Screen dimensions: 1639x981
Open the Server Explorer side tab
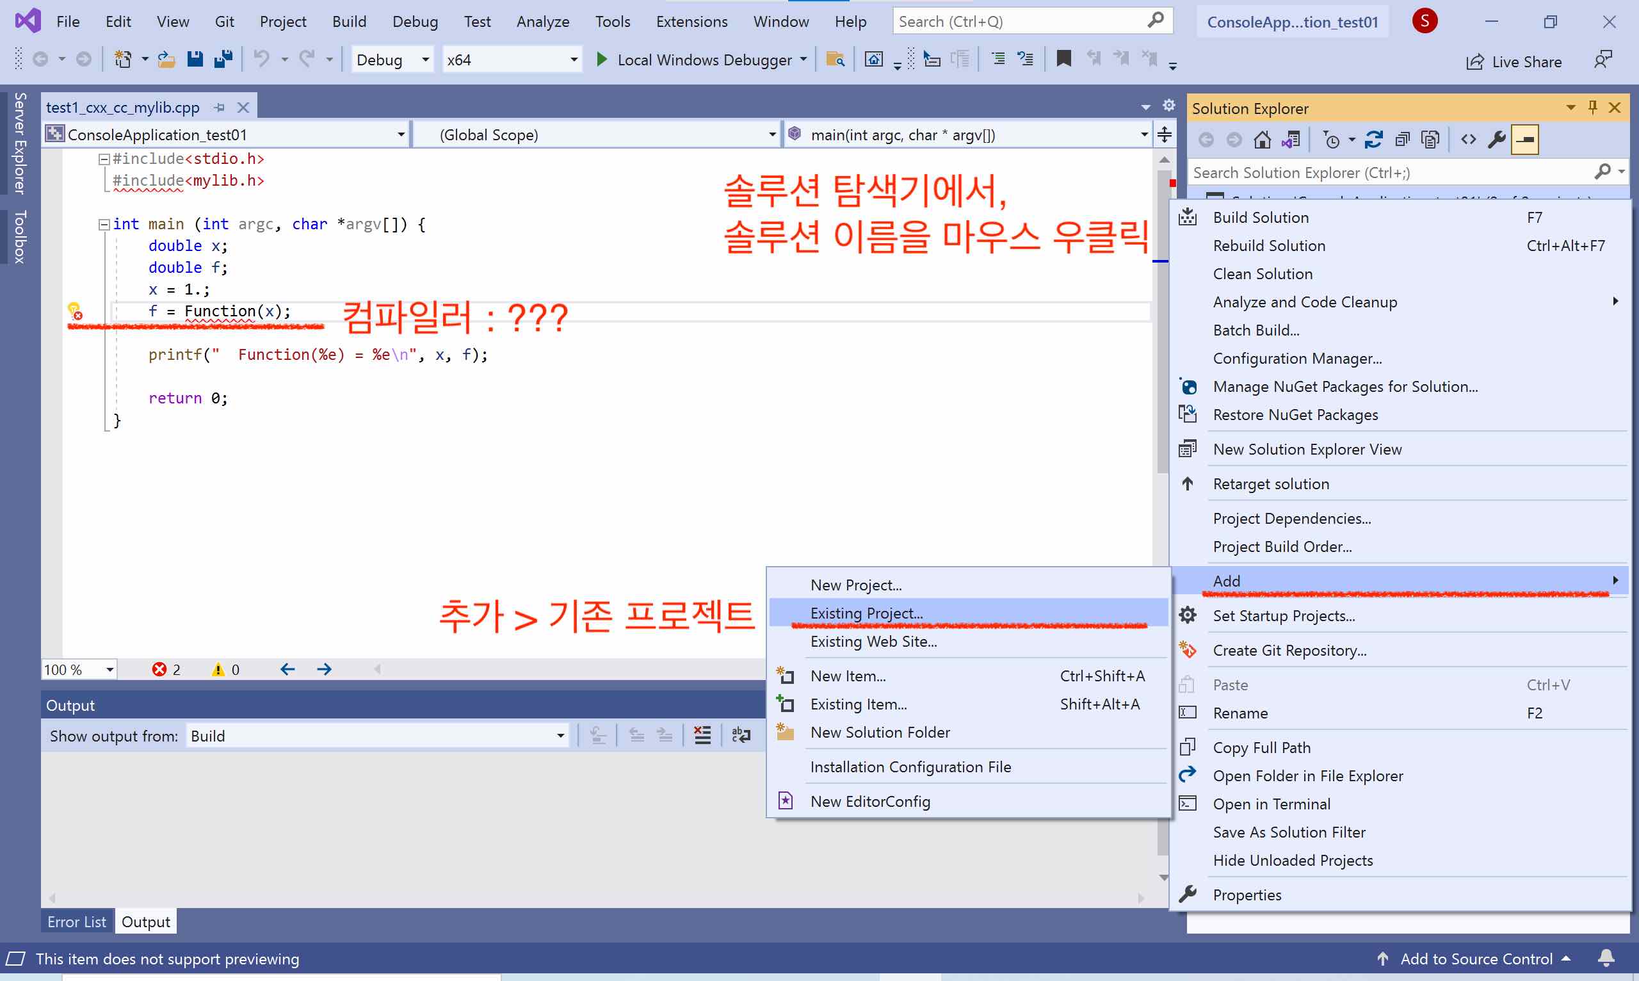click(x=20, y=143)
